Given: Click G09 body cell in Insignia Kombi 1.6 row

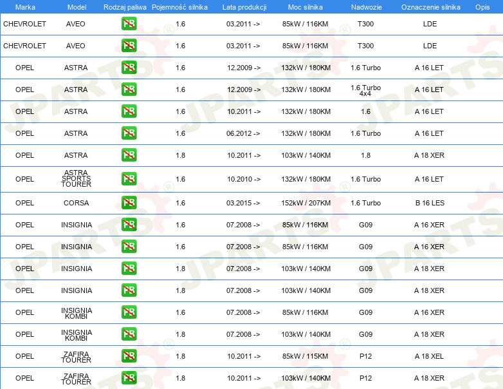Looking at the screenshot, I should (x=365, y=312).
